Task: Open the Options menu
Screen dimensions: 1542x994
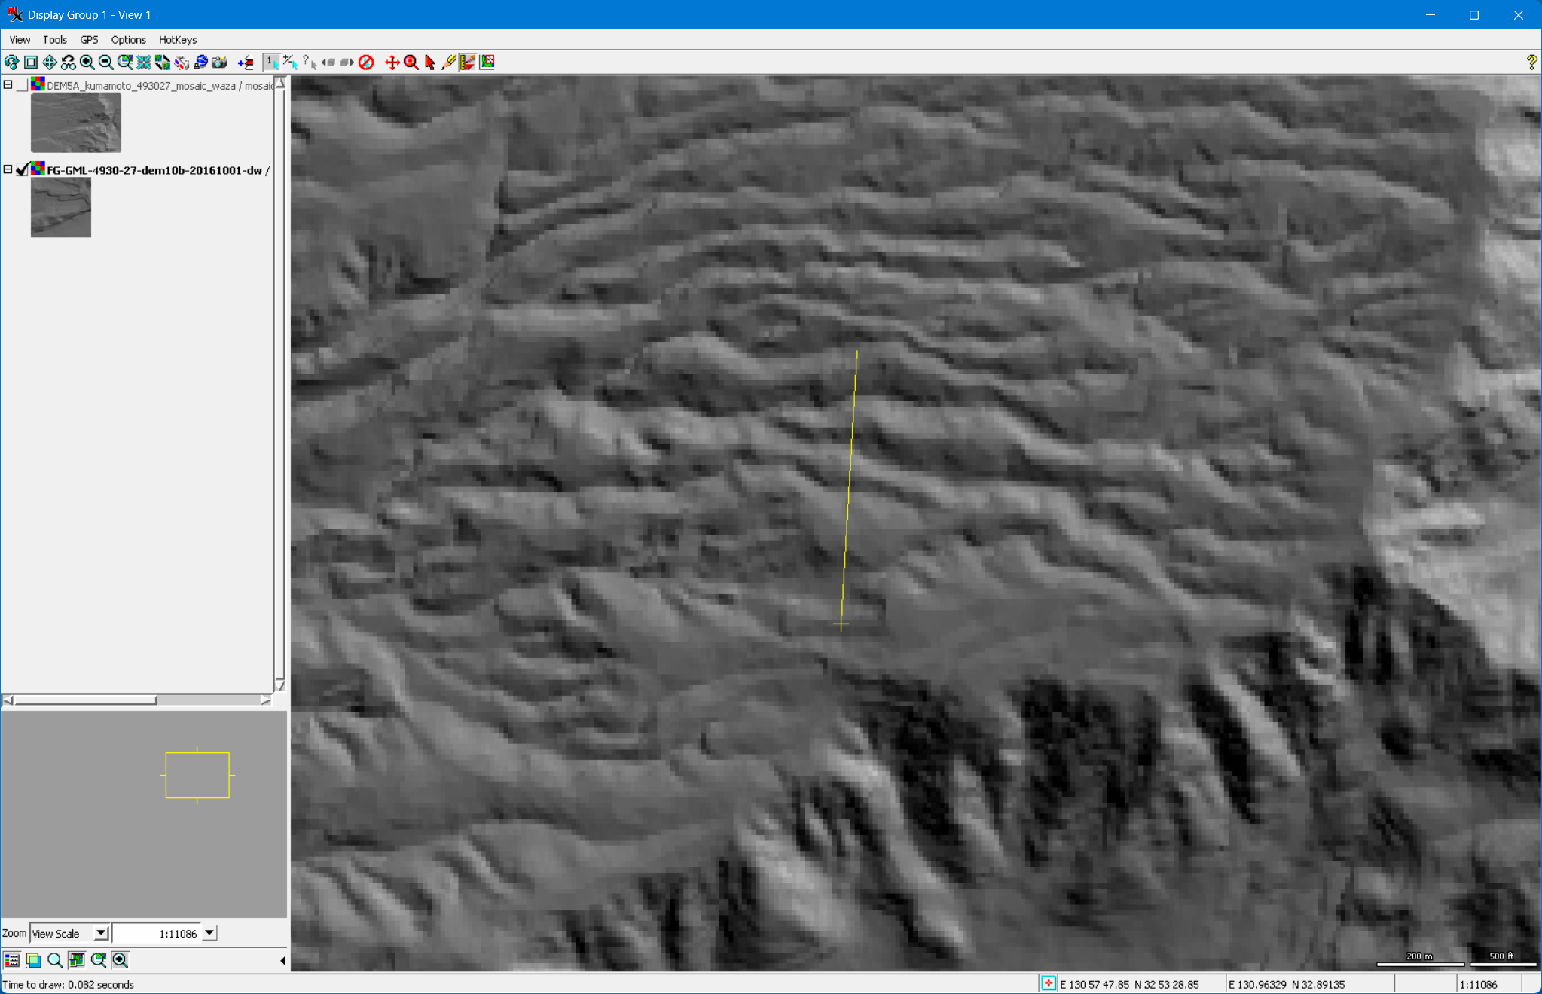Action: [128, 40]
